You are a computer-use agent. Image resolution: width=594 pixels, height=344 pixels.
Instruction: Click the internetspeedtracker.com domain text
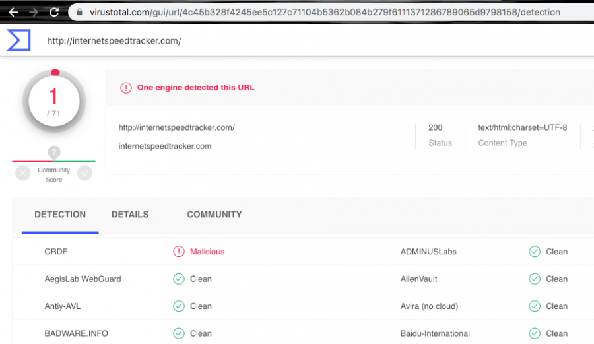pyautogui.click(x=165, y=146)
